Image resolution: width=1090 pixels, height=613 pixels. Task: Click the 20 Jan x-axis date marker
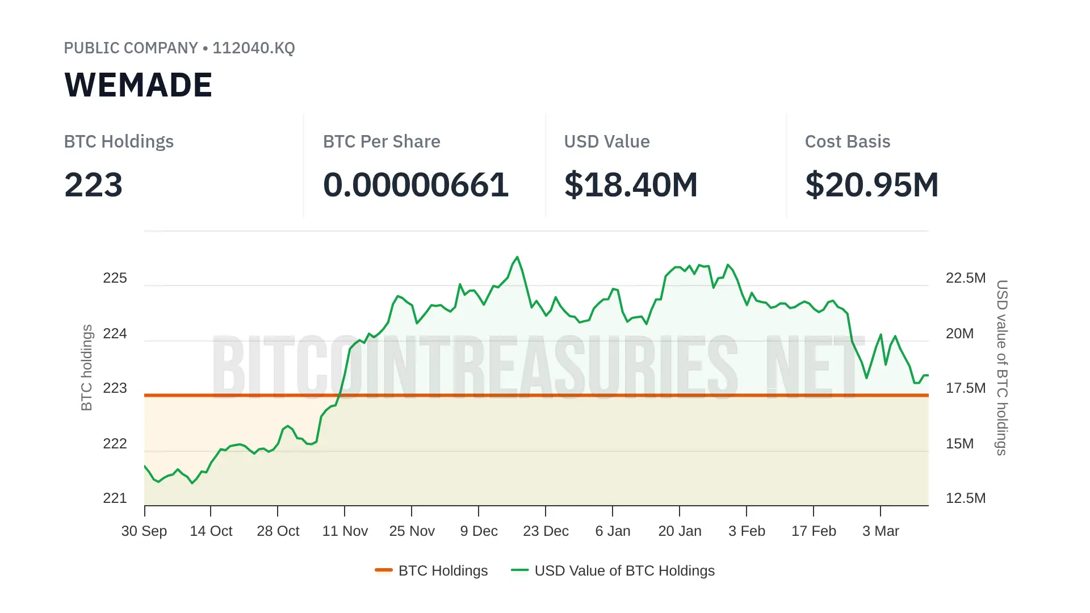[680, 531]
